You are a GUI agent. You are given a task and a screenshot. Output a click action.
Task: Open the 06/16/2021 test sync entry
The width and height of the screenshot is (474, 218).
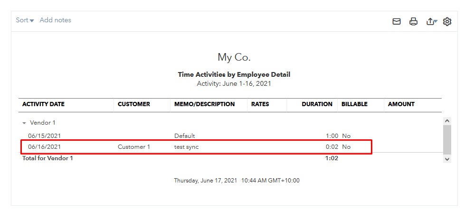186,147
